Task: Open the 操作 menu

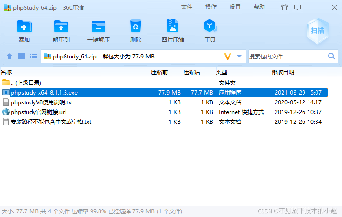Action: coord(211,7)
